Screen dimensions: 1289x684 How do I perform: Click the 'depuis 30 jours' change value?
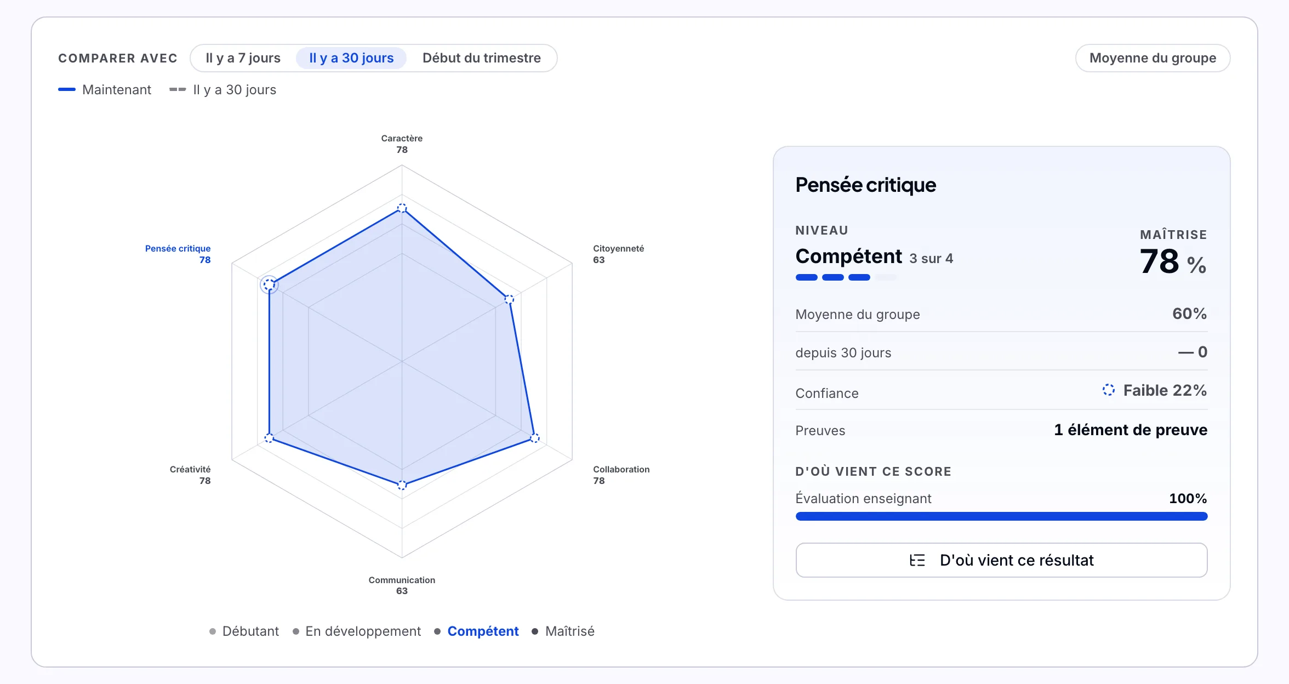click(x=1193, y=352)
